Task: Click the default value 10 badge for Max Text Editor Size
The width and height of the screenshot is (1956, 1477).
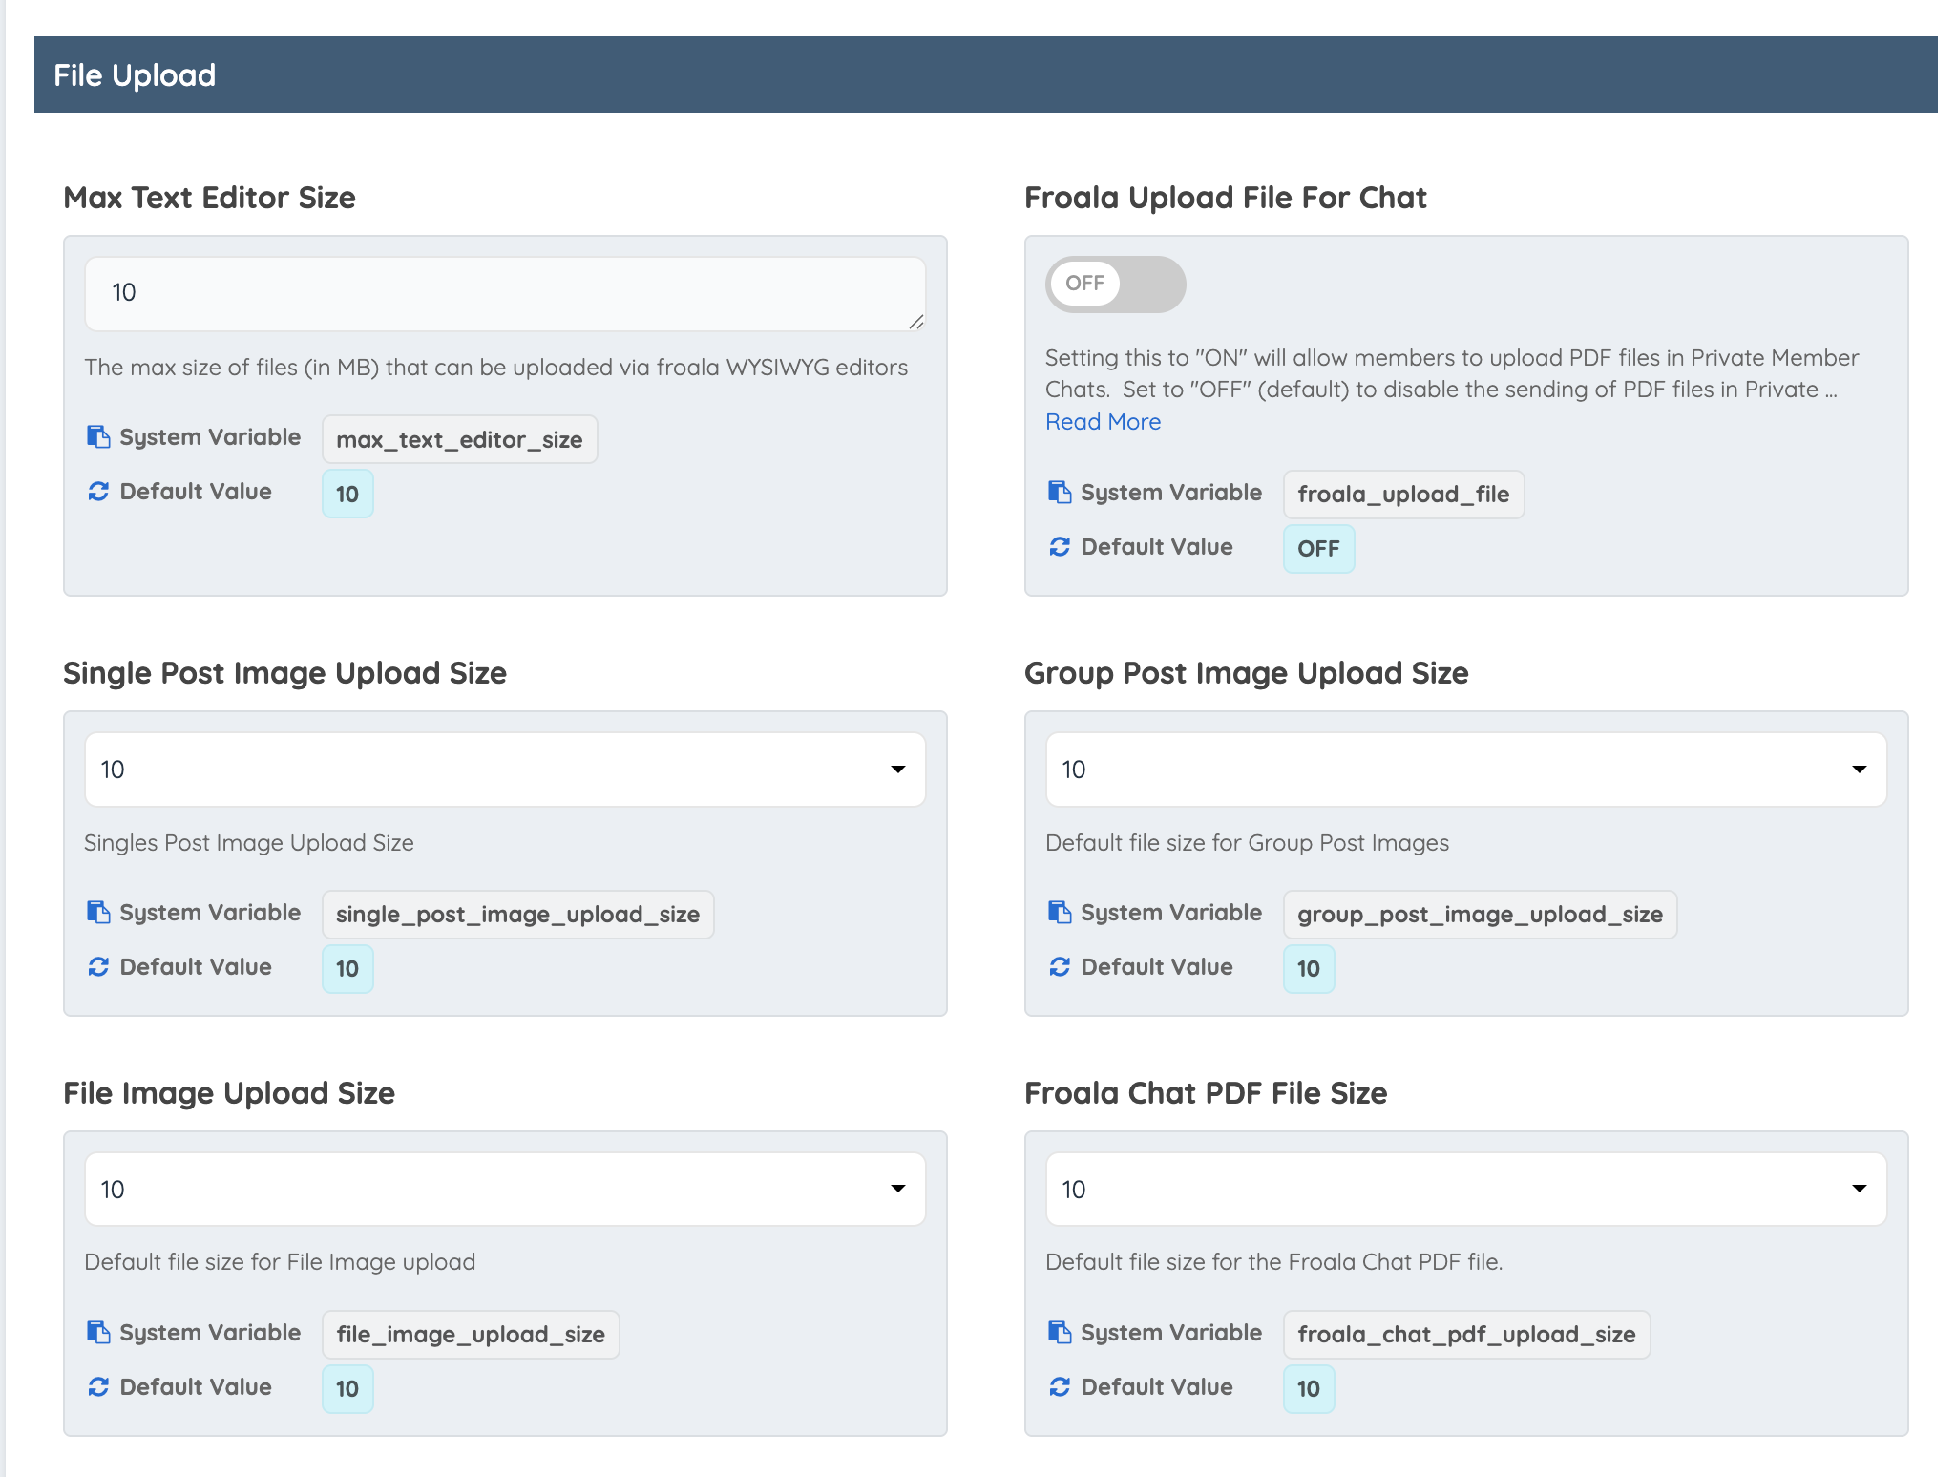Action: click(x=347, y=494)
